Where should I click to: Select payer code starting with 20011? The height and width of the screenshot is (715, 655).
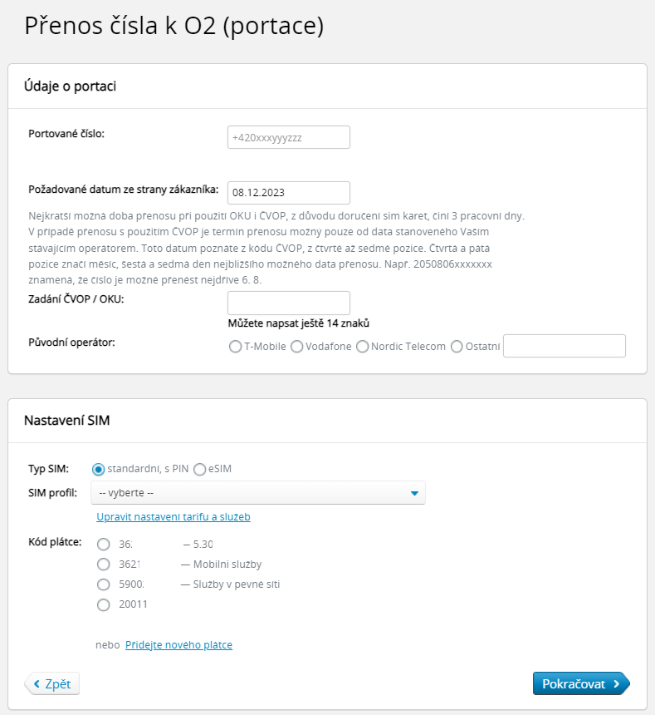coord(104,605)
